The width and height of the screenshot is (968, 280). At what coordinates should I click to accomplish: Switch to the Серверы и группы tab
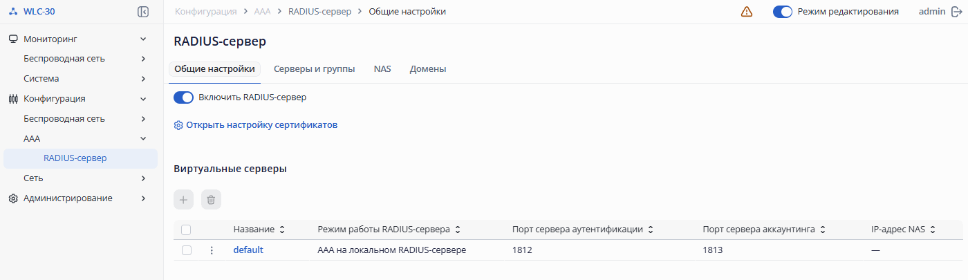click(x=315, y=69)
